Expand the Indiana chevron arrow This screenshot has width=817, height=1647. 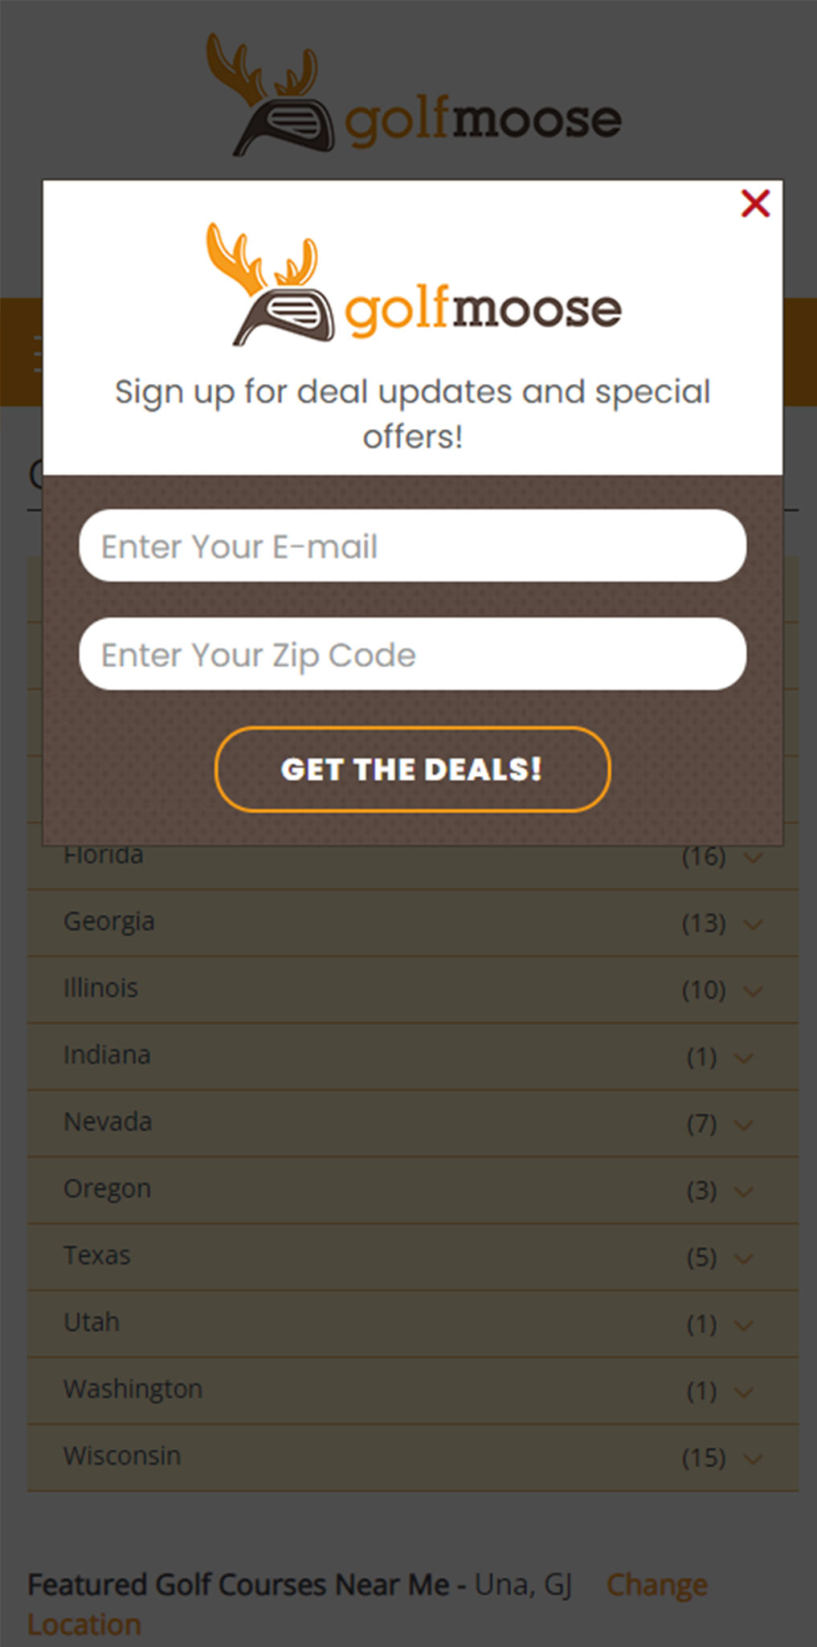tap(744, 1057)
